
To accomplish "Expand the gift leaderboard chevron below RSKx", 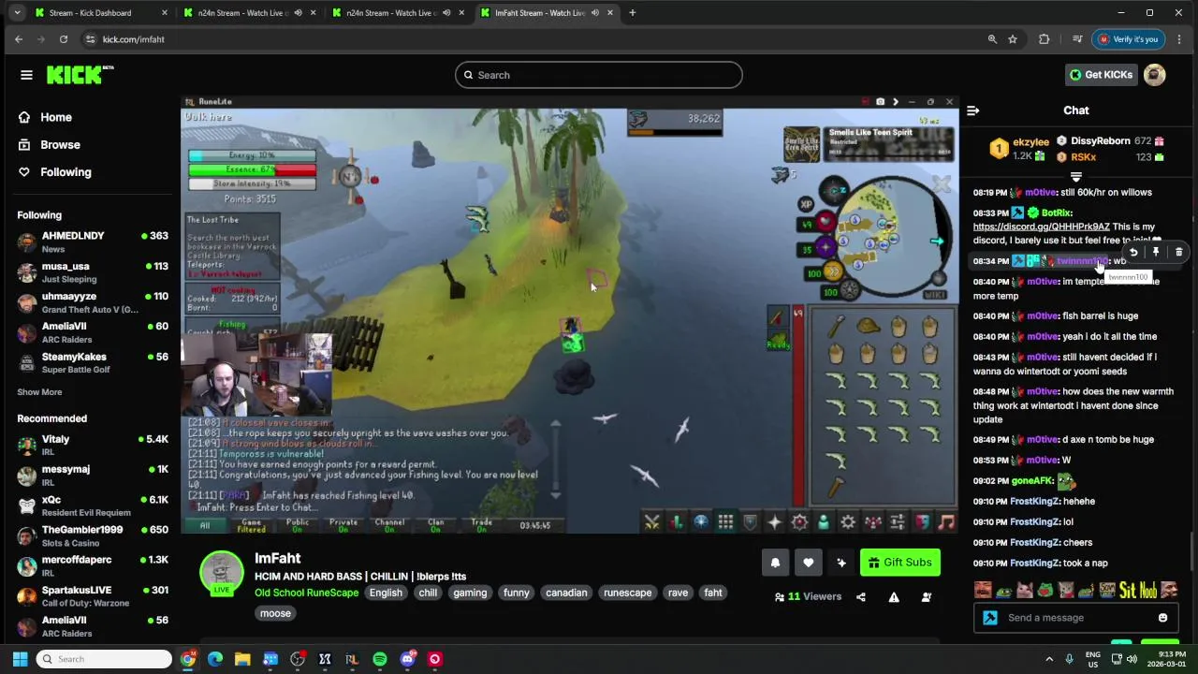I will (1076, 177).
